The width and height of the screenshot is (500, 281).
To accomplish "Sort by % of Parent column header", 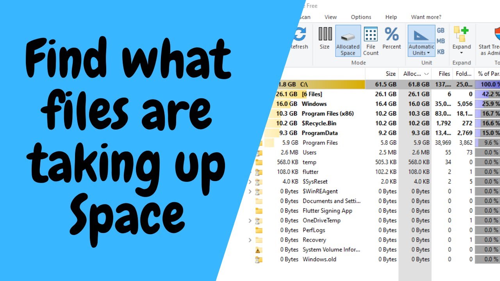I will click(x=487, y=73).
